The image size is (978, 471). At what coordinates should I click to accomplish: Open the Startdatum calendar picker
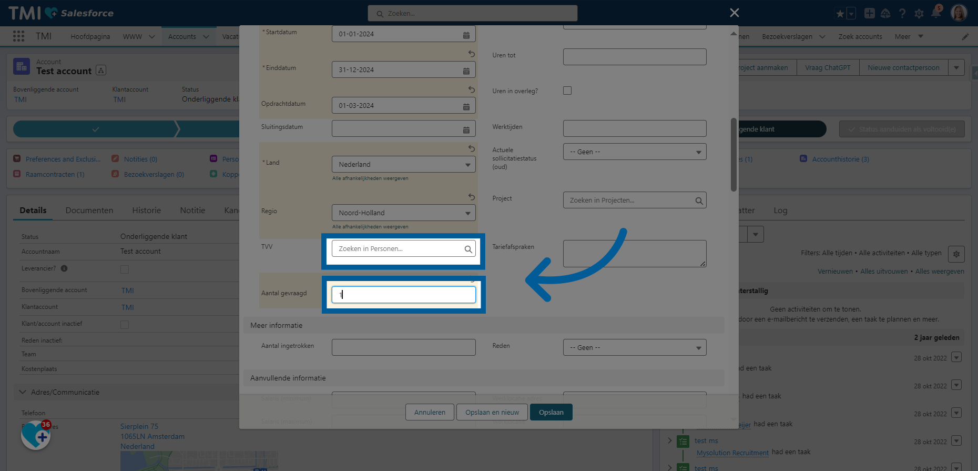(466, 35)
